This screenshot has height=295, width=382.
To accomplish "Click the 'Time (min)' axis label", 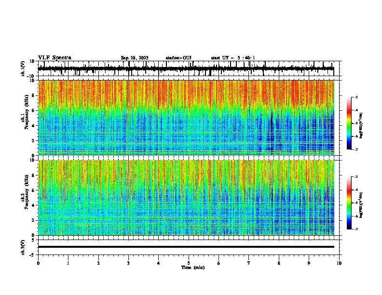I will click(193, 268).
